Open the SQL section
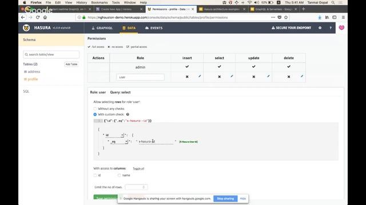Viewport: 366px width, 205px height. tap(26, 91)
